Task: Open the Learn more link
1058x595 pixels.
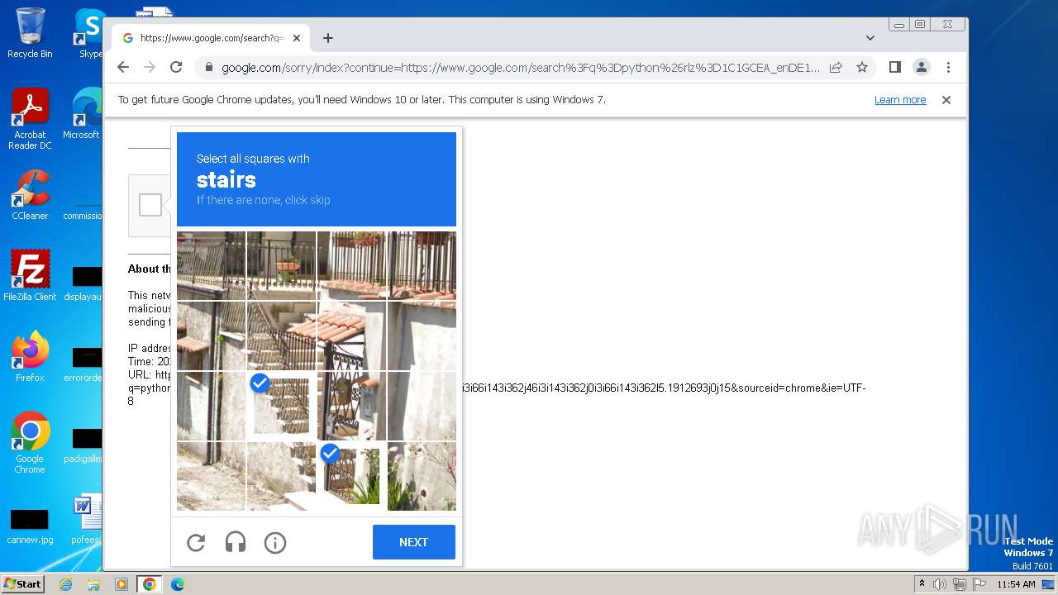Action: [x=900, y=100]
